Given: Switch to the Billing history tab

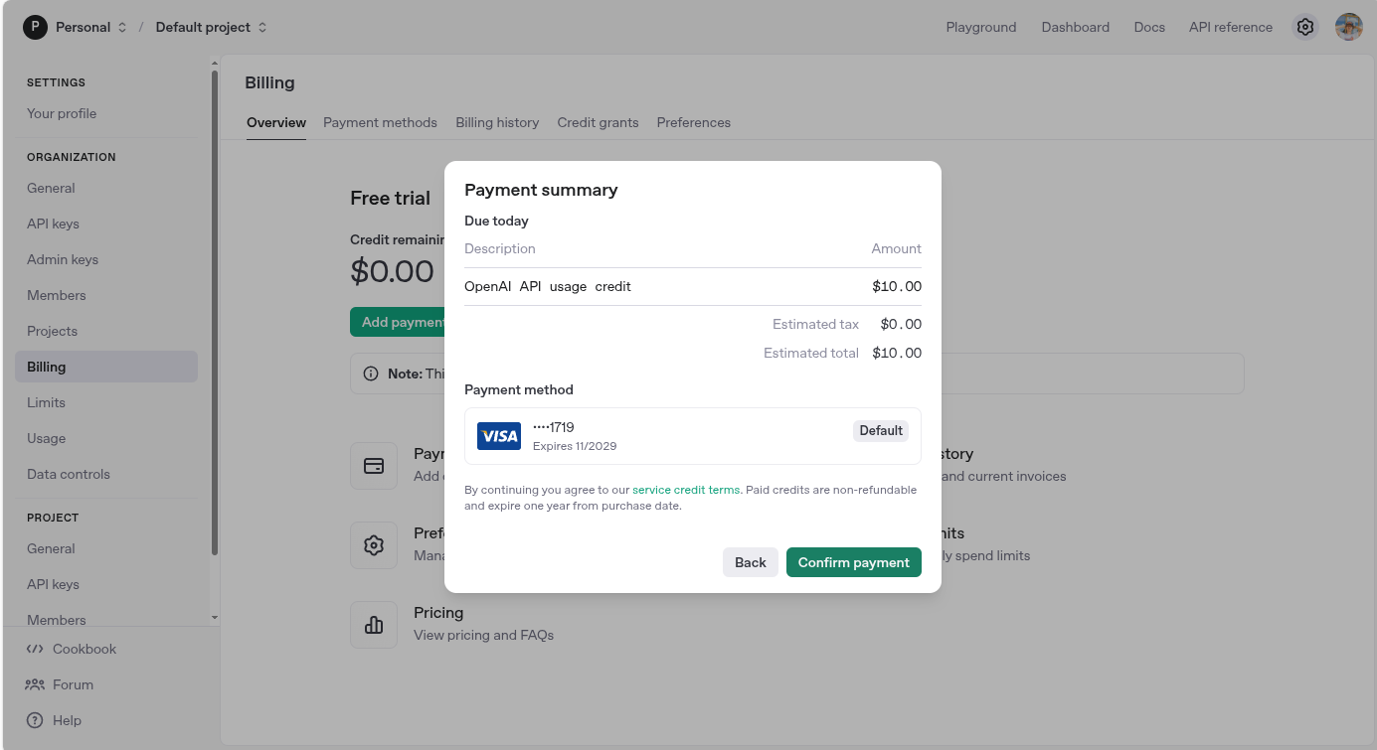Looking at the screenshot, I should (497, 122).
